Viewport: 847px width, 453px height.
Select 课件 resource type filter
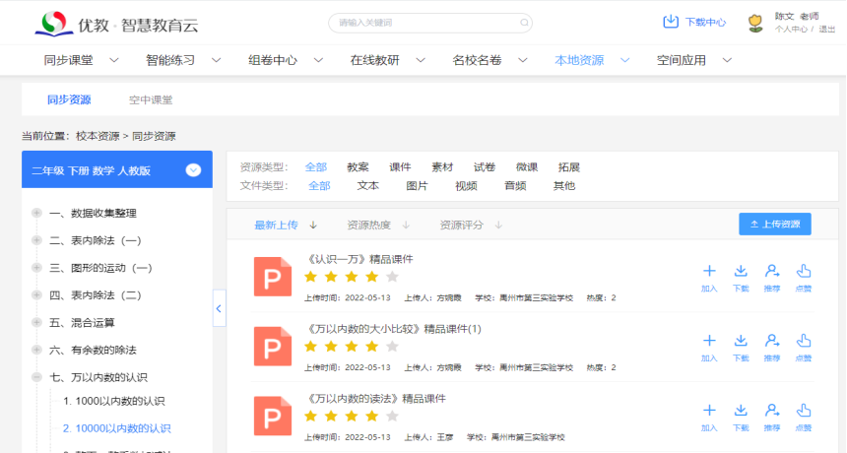(x=400, y=167)
